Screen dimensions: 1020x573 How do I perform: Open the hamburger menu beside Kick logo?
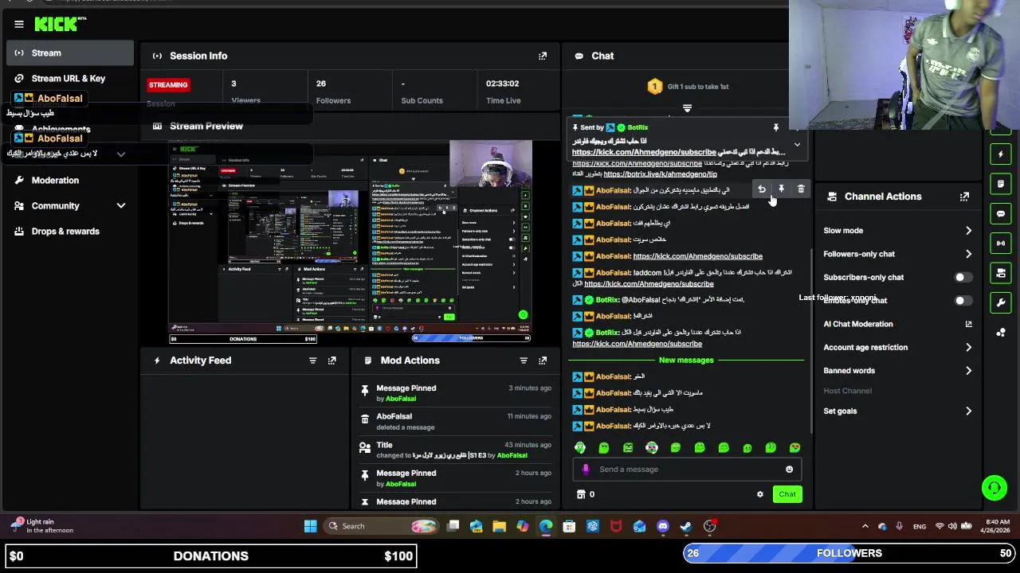(19, 25)
